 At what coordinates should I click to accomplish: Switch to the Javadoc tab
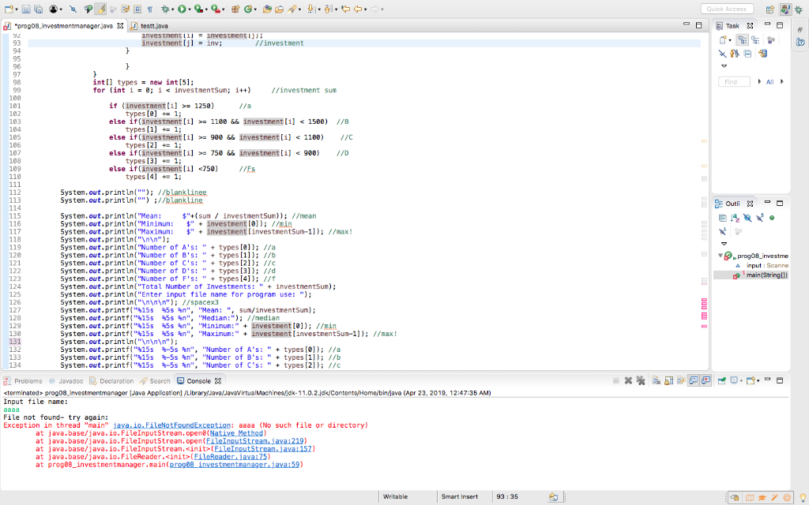coord(66,381)
